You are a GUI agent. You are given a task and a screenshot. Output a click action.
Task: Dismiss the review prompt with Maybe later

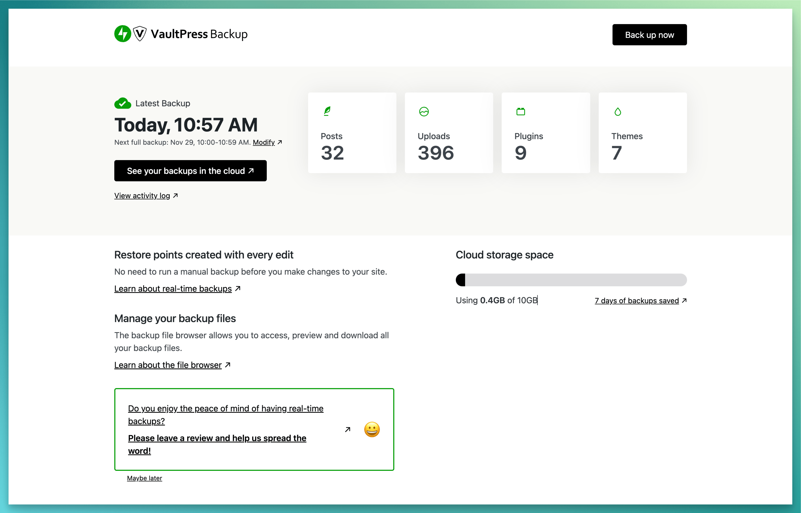(x=144, y=478)
